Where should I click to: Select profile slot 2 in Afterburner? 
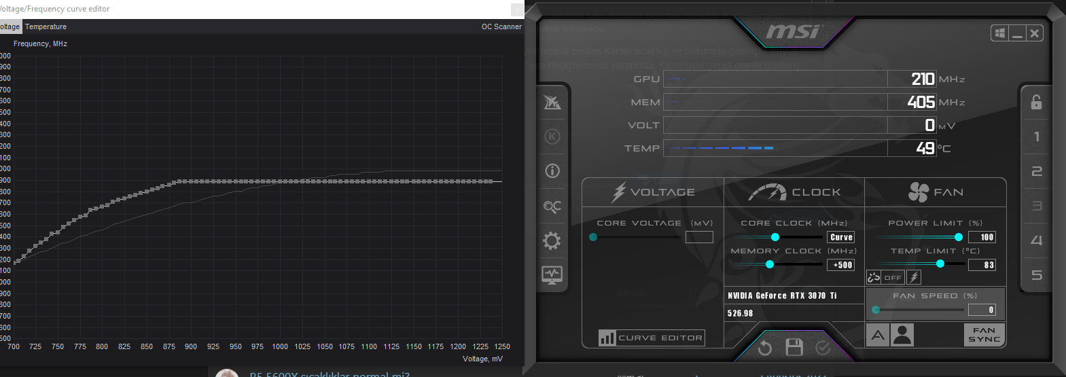click(1036, 171)
